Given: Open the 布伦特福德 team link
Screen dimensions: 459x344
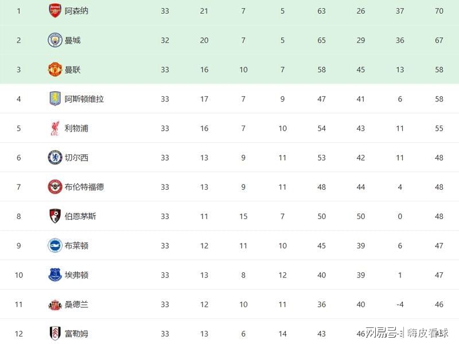Looking at the screenshot, I should pos(84,187).
